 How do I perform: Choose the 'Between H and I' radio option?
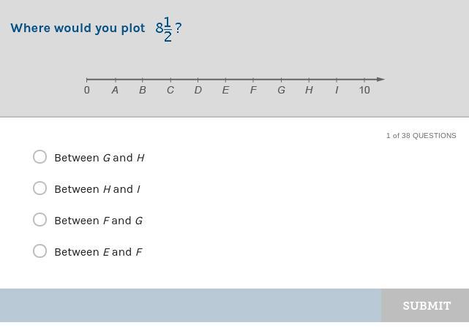[x=40, y=188]
